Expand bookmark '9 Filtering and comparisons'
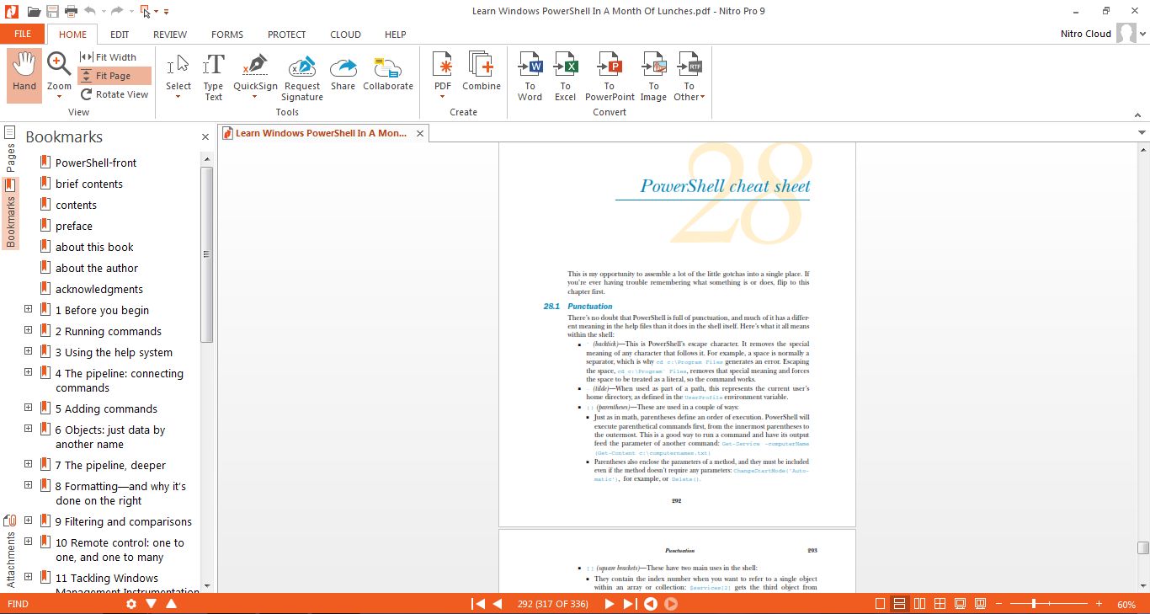Image resolution: width=1150 pixels, height=614 pixels. point(29,521)
